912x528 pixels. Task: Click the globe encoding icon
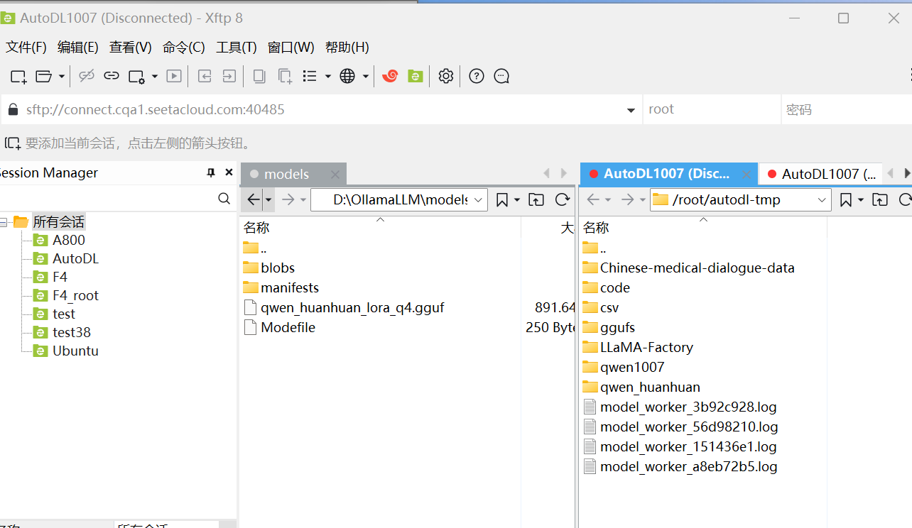347,76
